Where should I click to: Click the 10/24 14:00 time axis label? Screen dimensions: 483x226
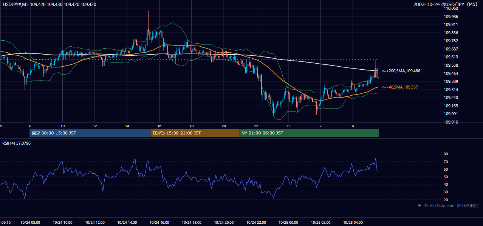tap(127, 223)
